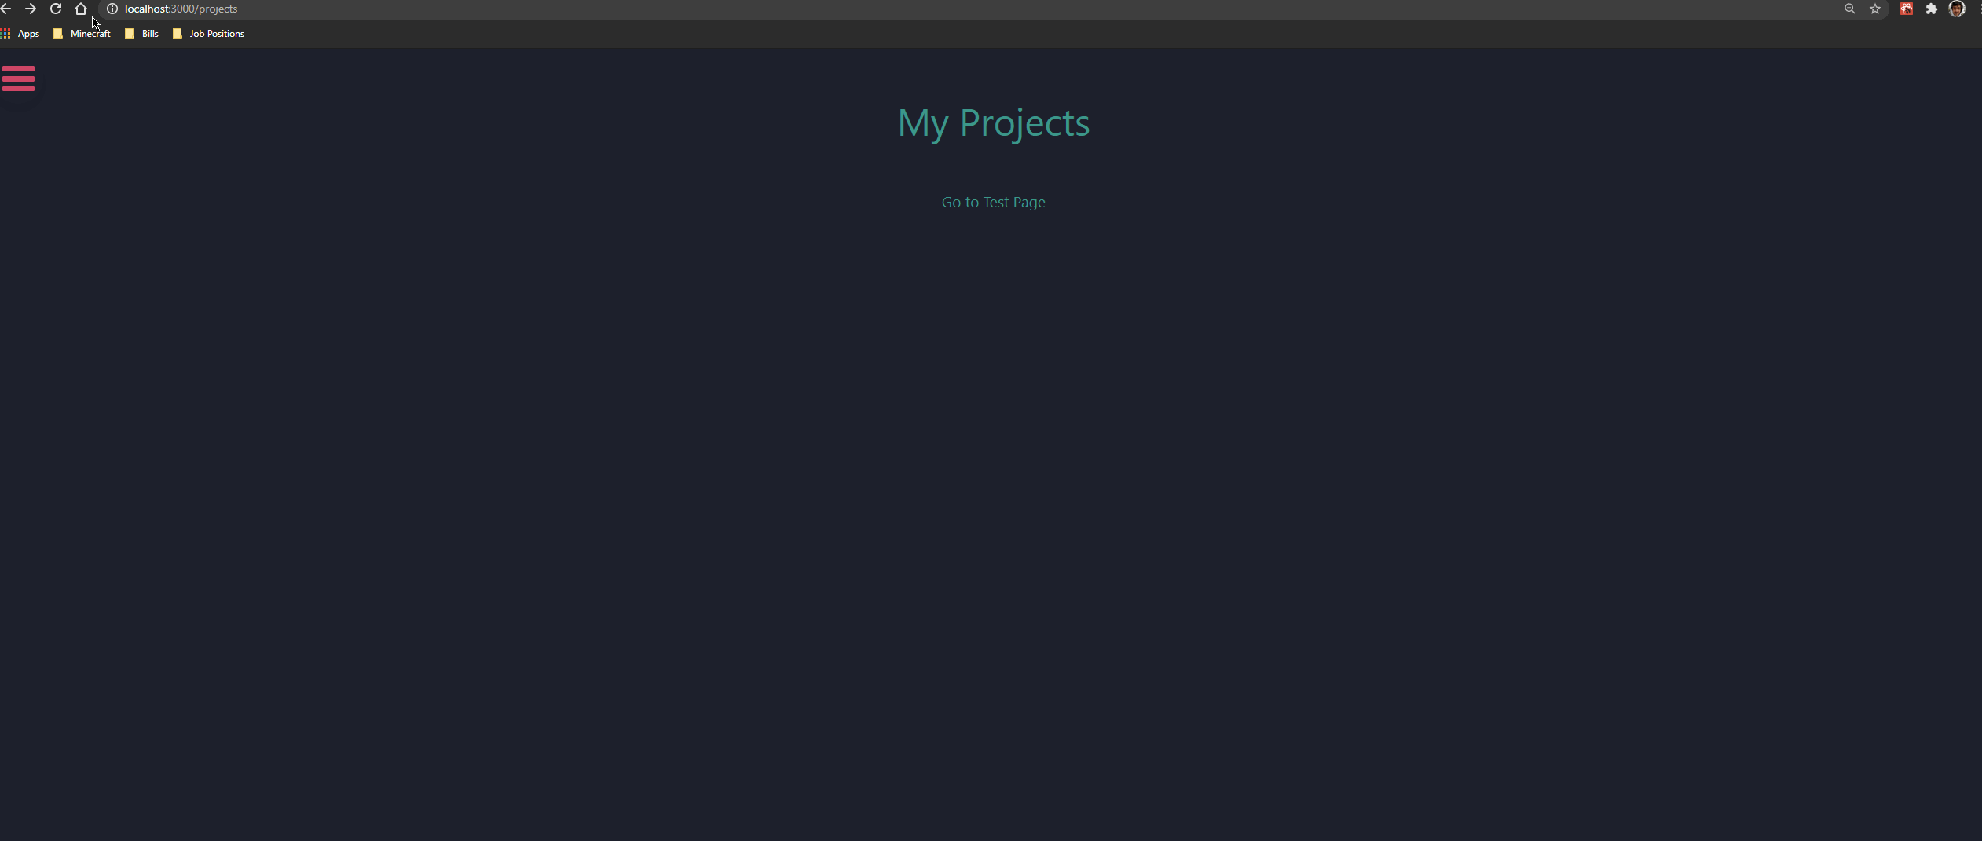Open the Apps shortcut in the bookmarks bar

pyautogui.click(x=20, y=34)
